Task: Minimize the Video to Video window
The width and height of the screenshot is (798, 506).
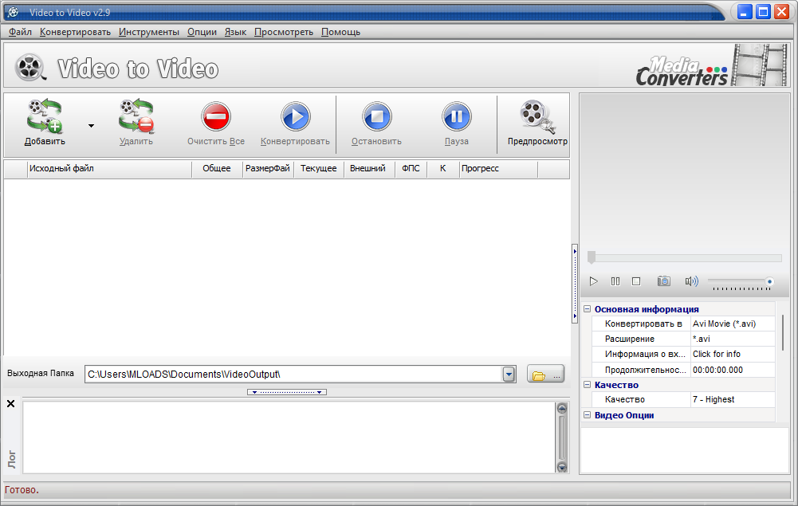Action: 745,12
